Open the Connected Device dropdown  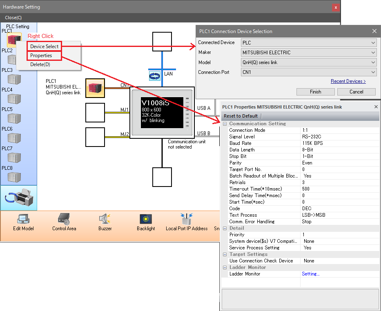click(308, 42)
